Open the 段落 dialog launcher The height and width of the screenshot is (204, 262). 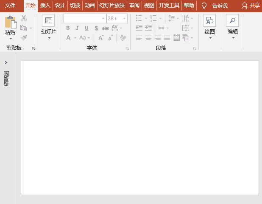pyautogui.click(x=195, y=48)
